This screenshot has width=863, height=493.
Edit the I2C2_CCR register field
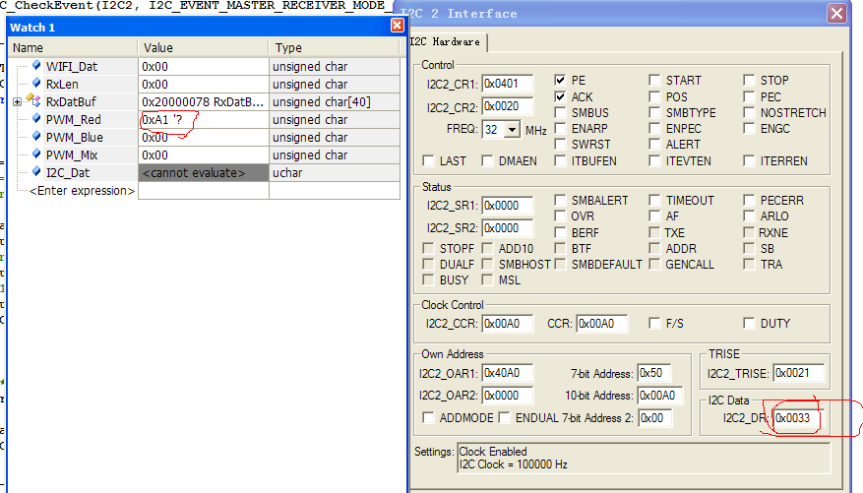pos(508,324)
